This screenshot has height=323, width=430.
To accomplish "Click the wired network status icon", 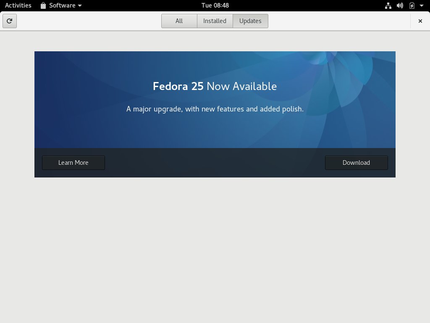I will (388, 5).
